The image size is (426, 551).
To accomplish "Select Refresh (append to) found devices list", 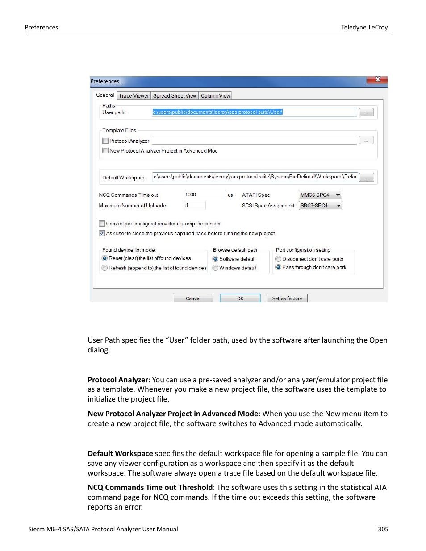I will pos(104,268).
